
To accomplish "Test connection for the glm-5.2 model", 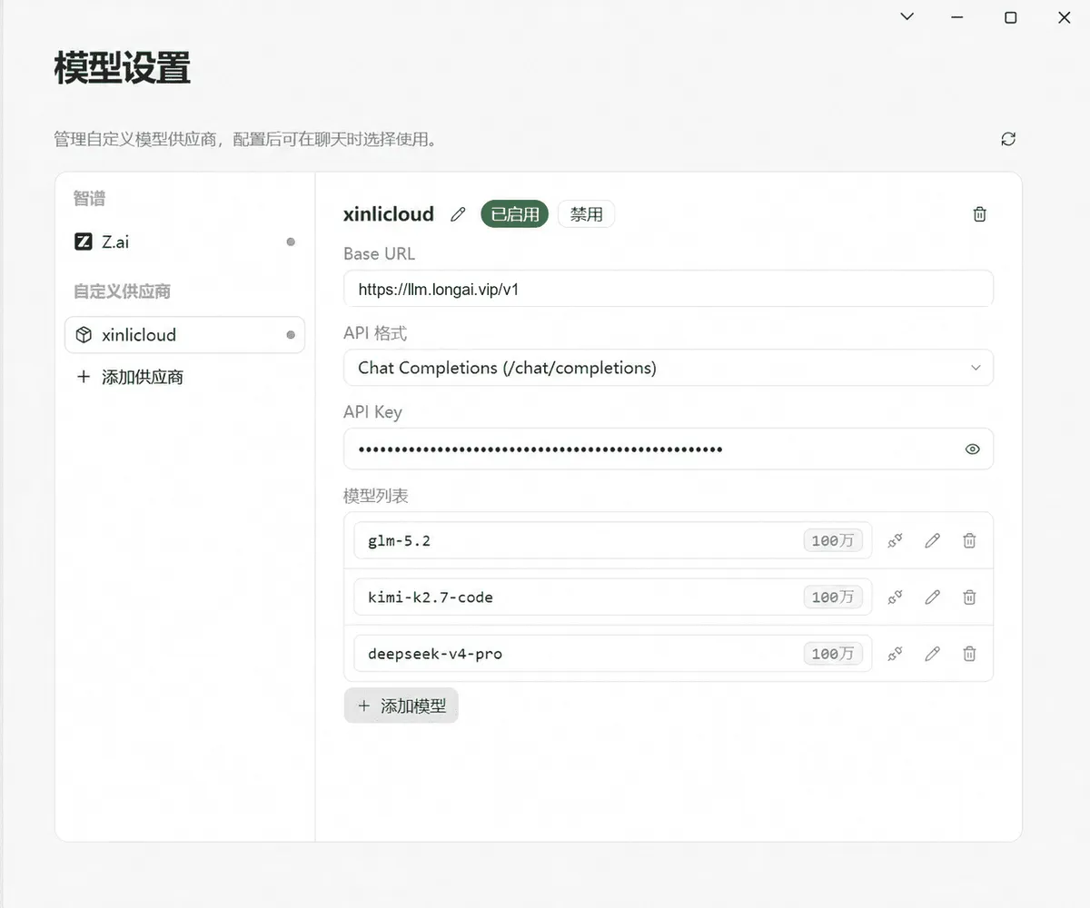I will point(895,540).
